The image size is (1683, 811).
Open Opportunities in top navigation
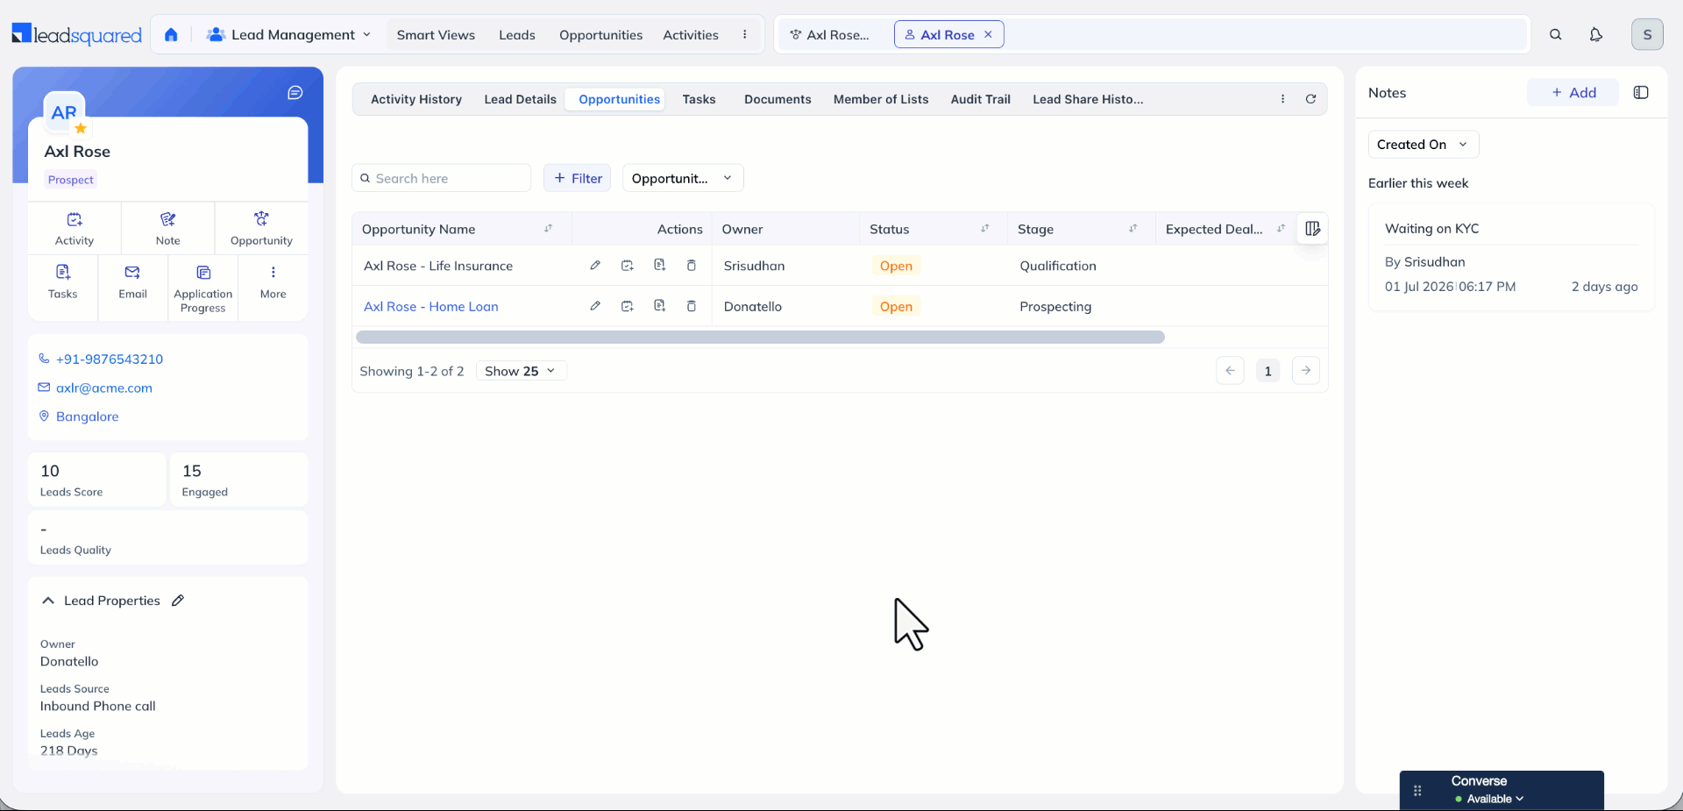coord(600,35)
